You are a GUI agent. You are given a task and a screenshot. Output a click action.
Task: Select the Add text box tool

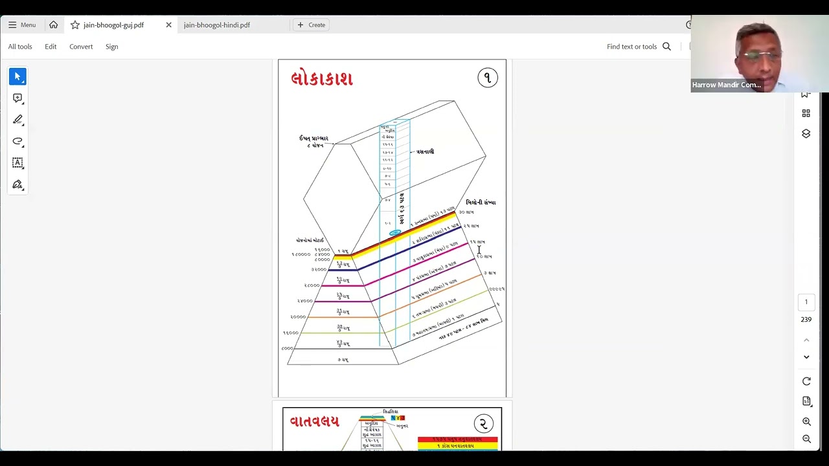[17, 163]
